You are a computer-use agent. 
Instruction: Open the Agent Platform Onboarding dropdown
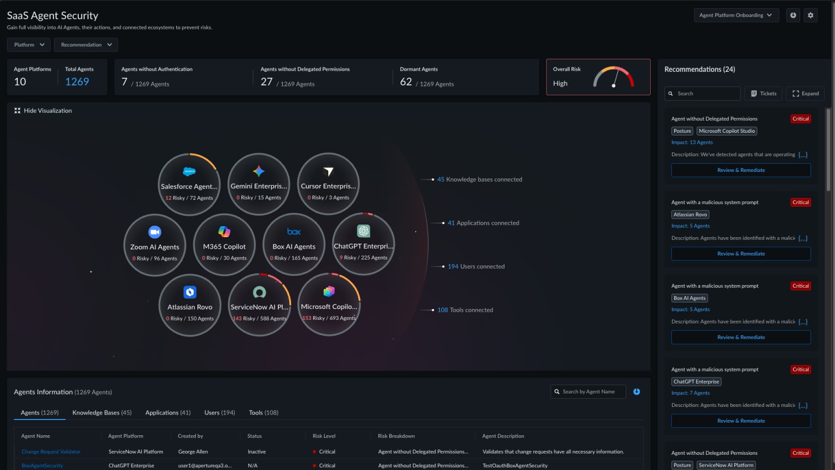[736, 15]
